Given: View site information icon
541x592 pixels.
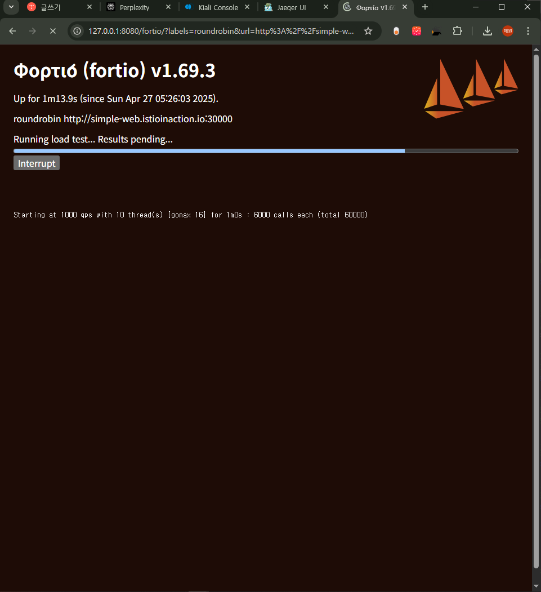Looking at the screenshot, I should coord(77,31).
